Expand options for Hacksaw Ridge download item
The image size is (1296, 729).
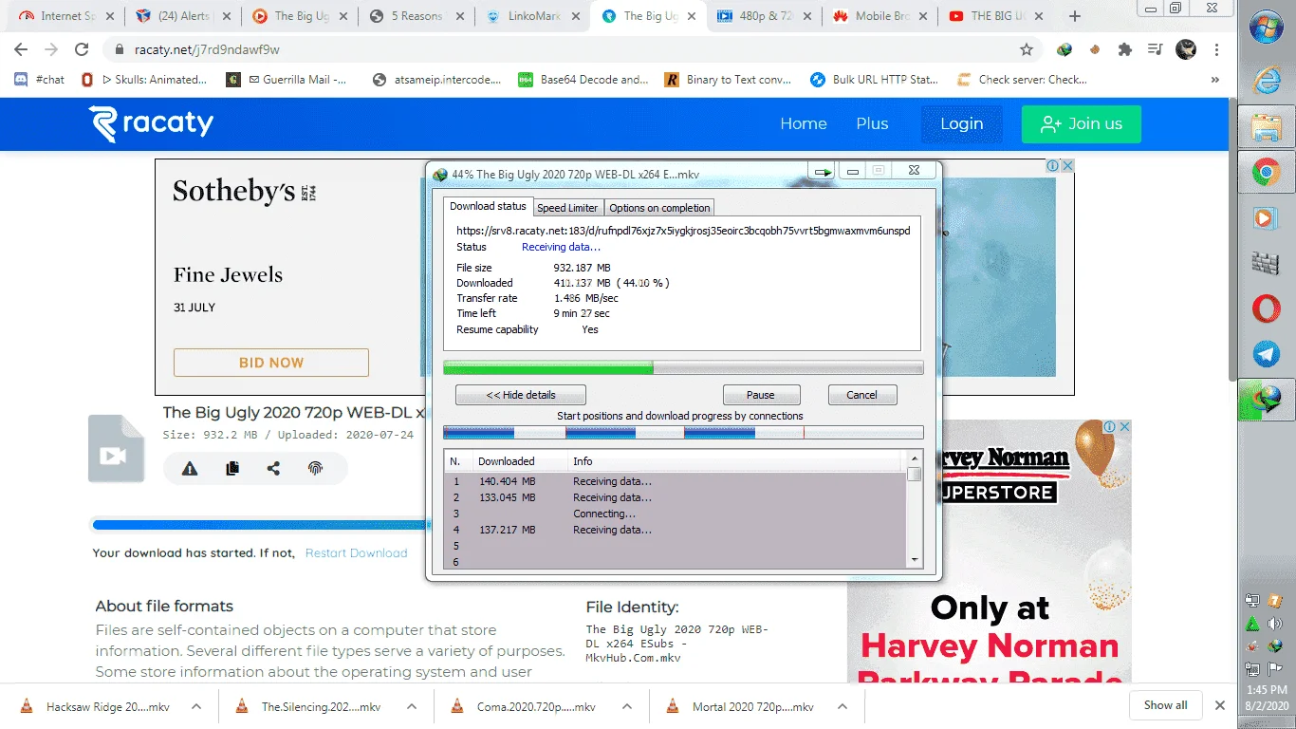point(196,706)
